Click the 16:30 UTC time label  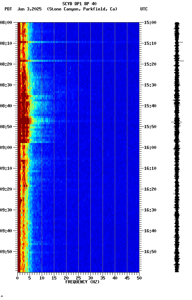pyautogui.click(x=150, y=210)
